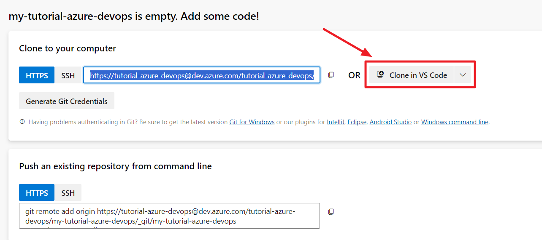Image resolution: width=542 pixels, height=240 pixels.
Task: Click the info icon beside authentication help text
Action: coord(22,122)
